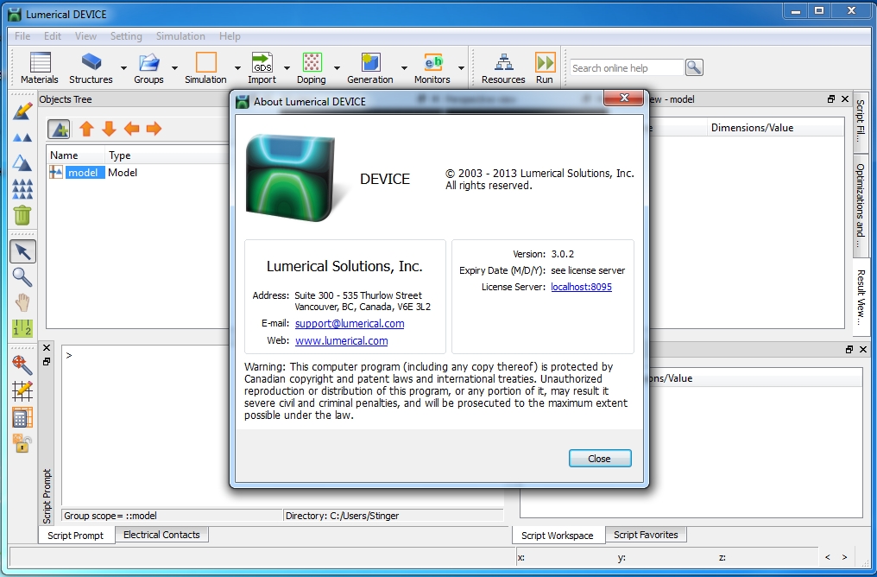
Task: Float the Result View model panel
Action: 831,99
